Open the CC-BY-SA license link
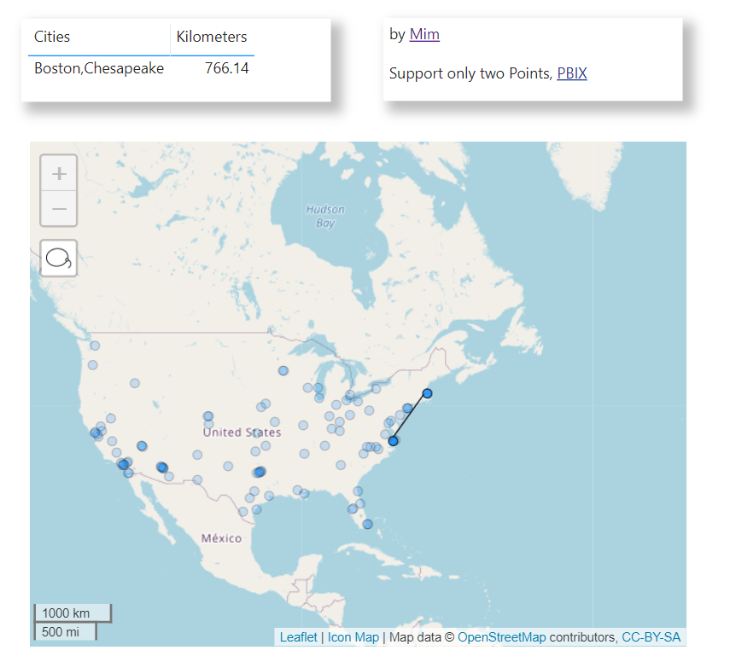Screen dimensions: 736x662 point(651,637)
